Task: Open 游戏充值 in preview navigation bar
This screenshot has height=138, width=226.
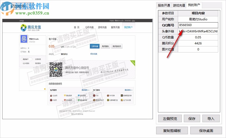Action: [x=102, y=27]
